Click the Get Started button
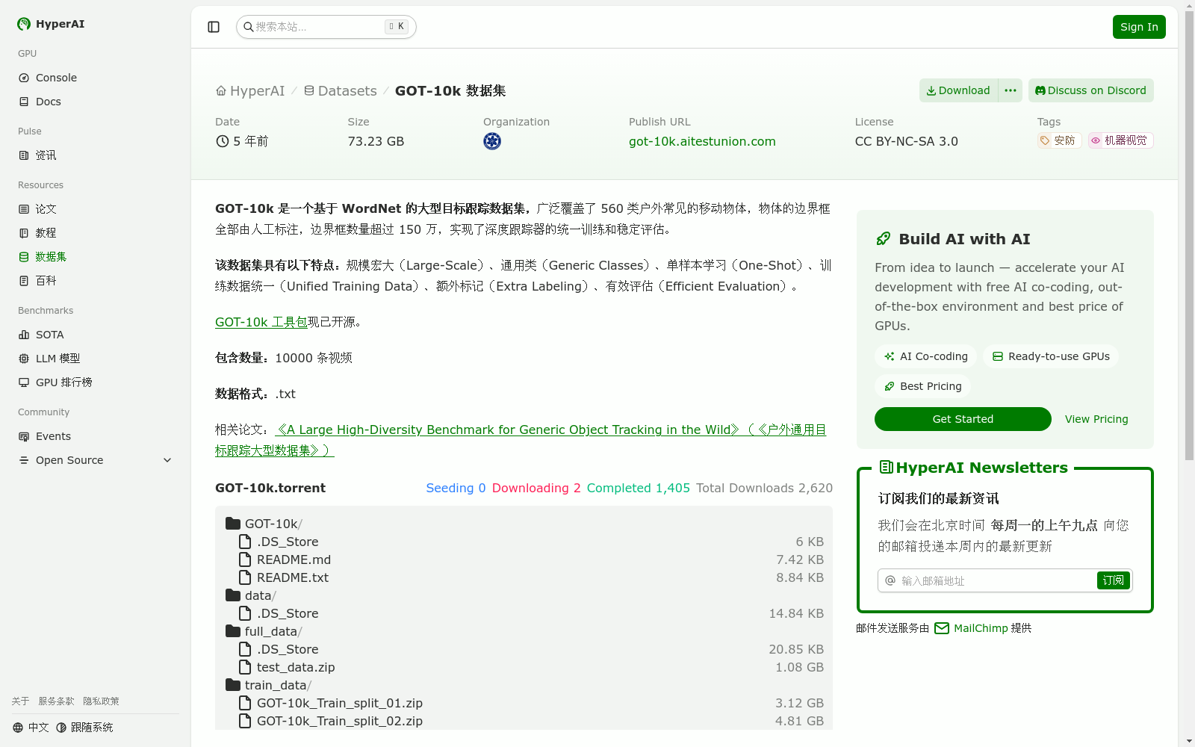 (963, 419)
